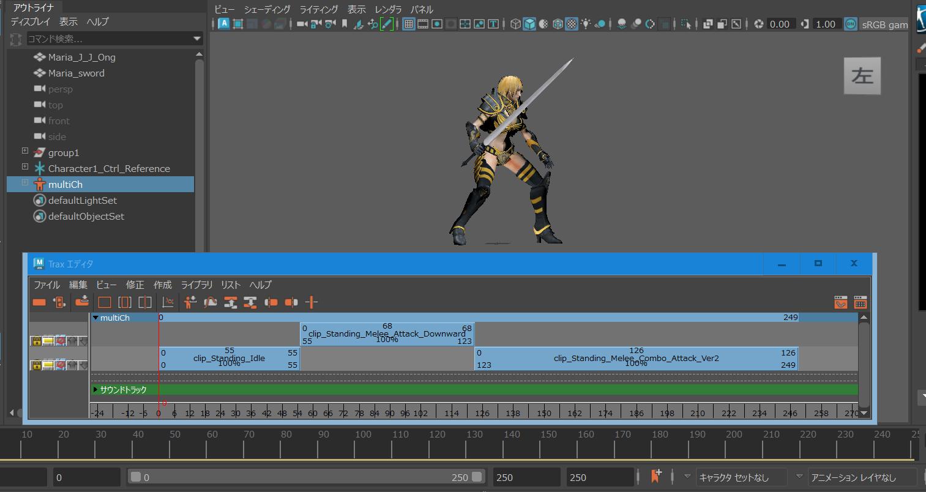This screenshot has width=926, height=492.
Task: Click the Trax split clip icon
Action: [312, 302]
